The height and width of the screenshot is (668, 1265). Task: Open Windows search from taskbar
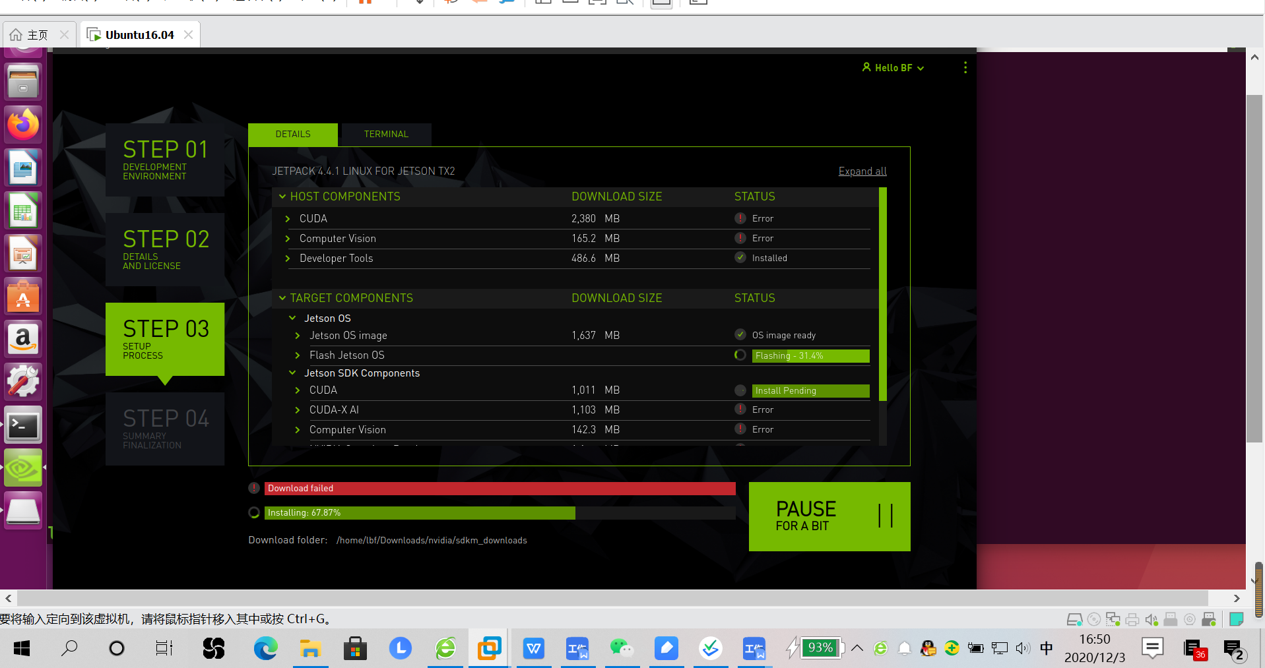click(x=69, y=648)
